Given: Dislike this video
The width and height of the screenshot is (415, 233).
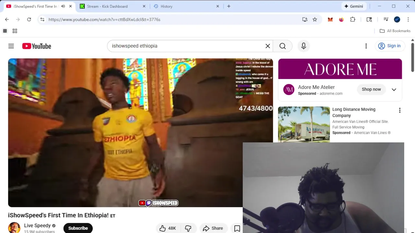Looking at the screenshot, I should (188, 228).
